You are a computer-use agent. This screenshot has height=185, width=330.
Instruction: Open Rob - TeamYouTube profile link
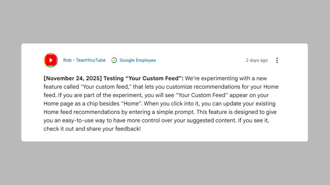84,60
